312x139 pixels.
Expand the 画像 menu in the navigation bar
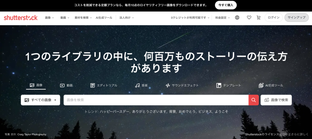tap(49, 18)
